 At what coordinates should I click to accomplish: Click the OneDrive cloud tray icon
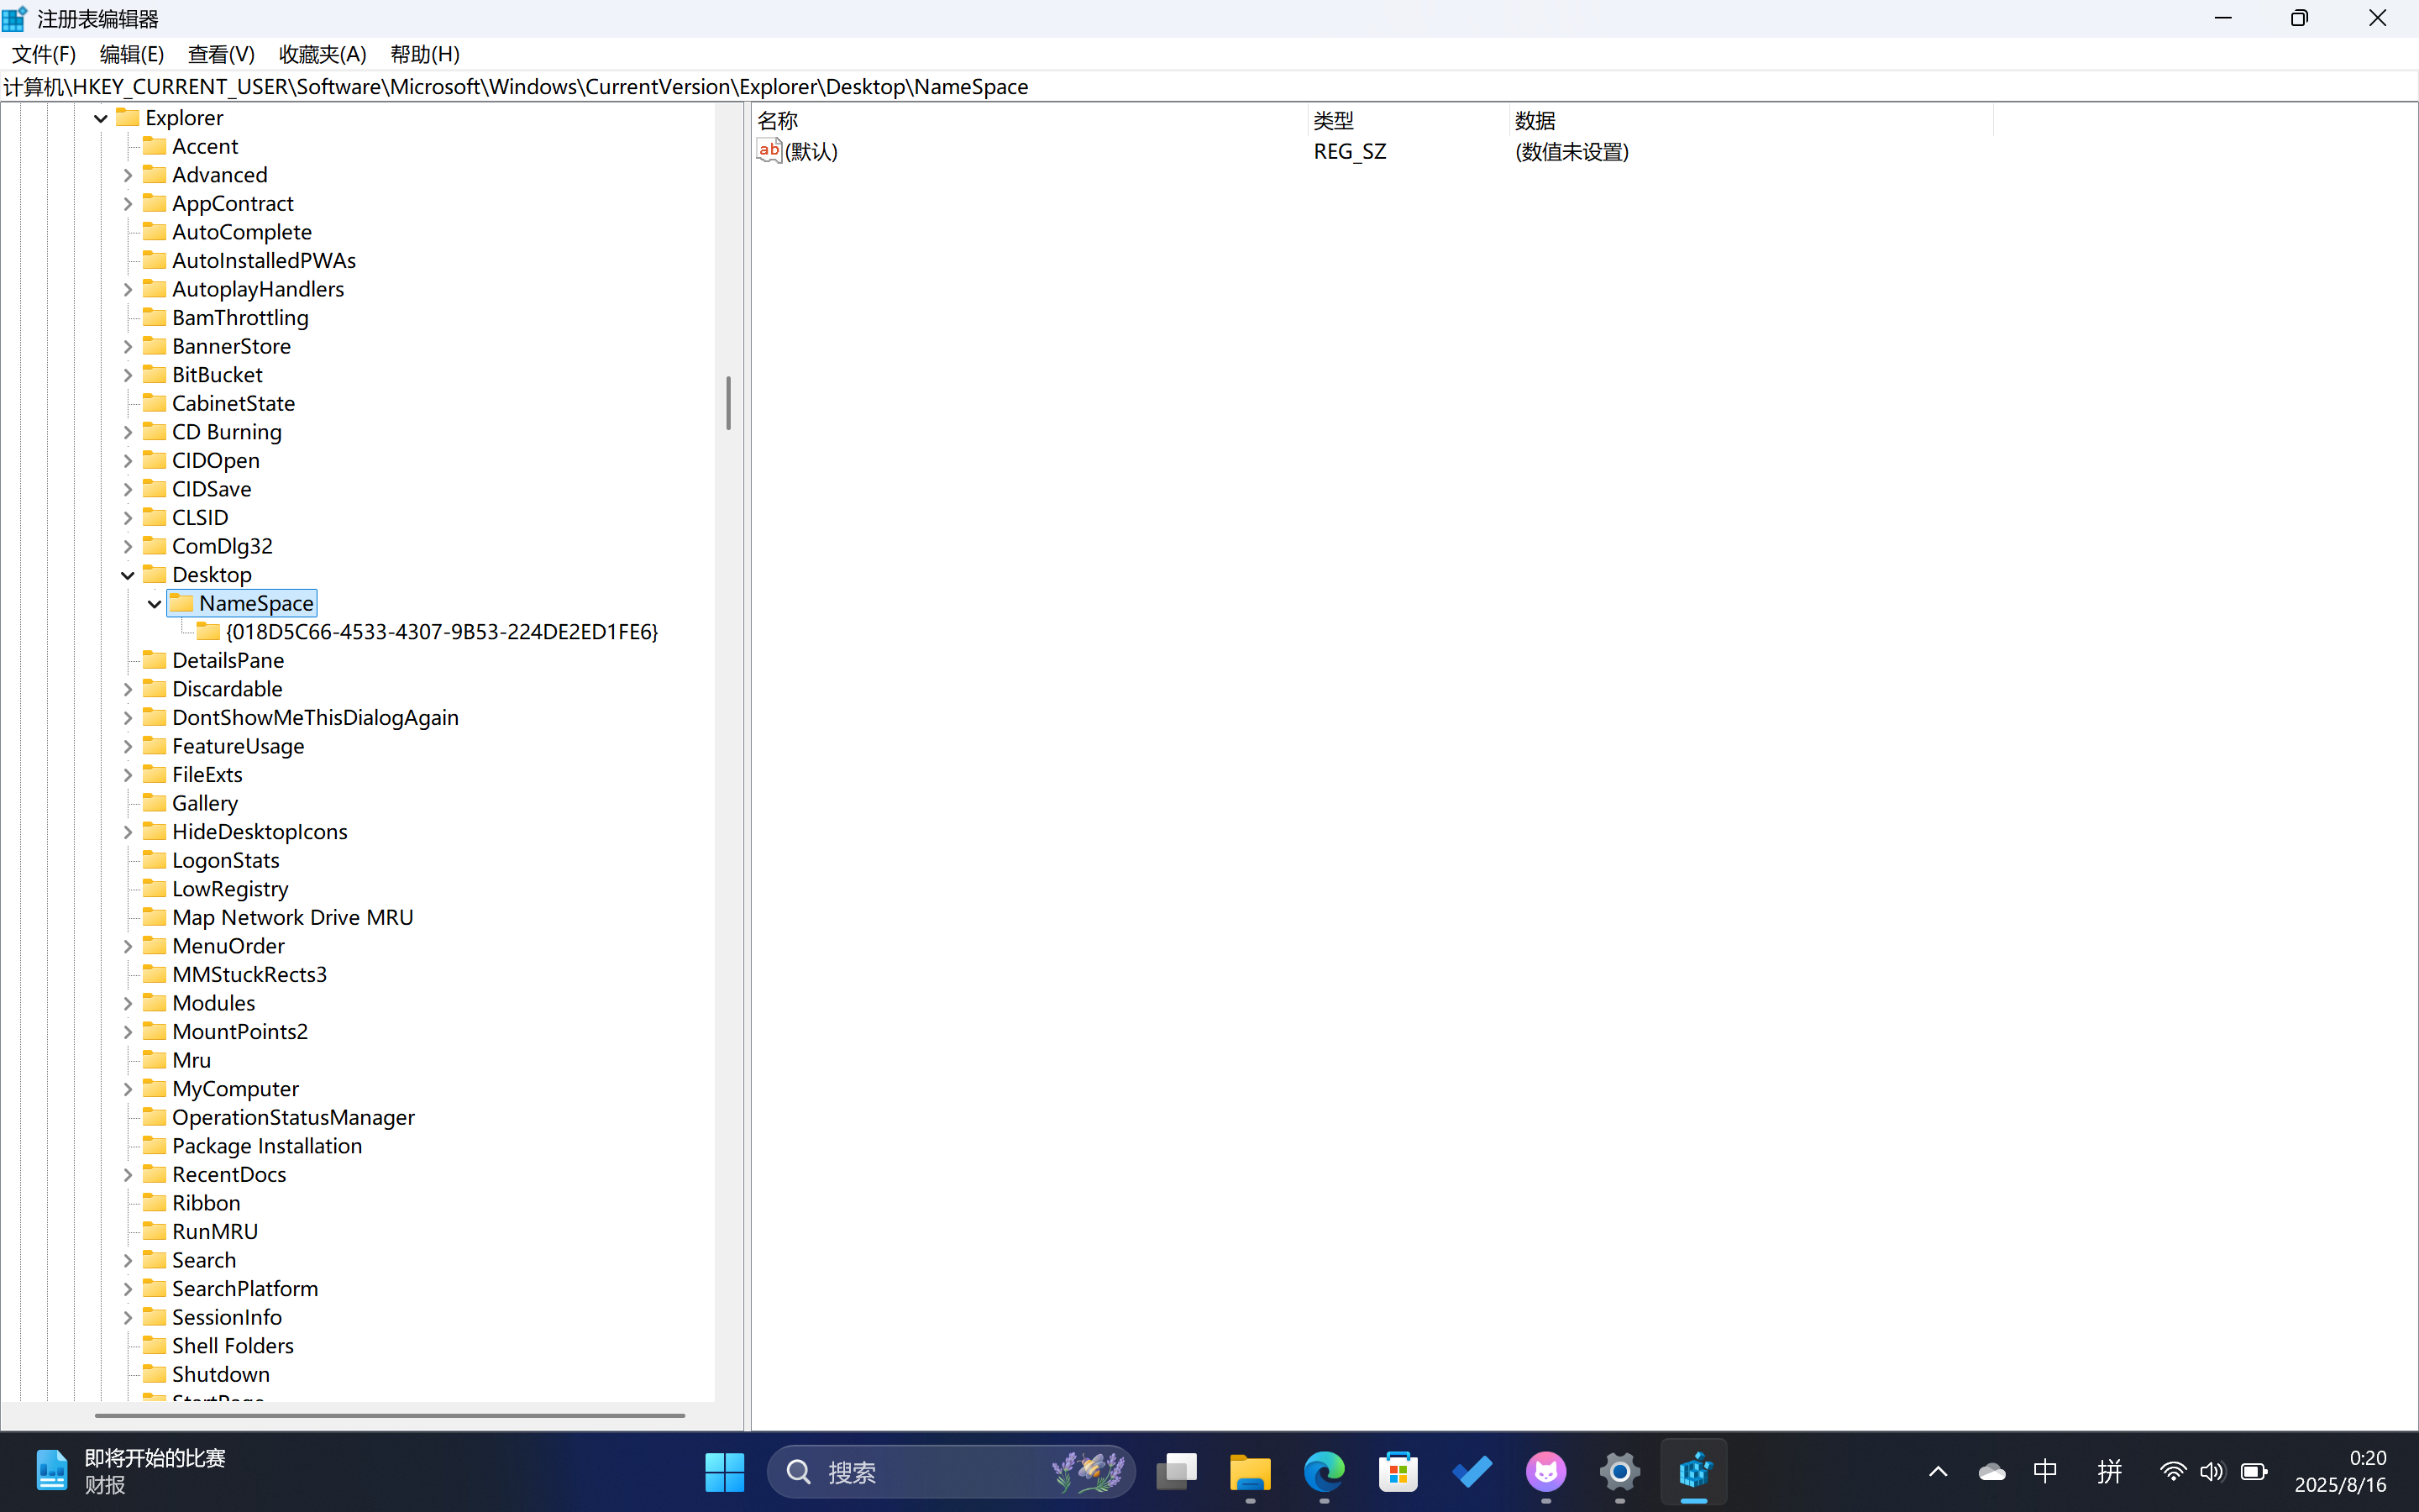click(1991, 1471)
